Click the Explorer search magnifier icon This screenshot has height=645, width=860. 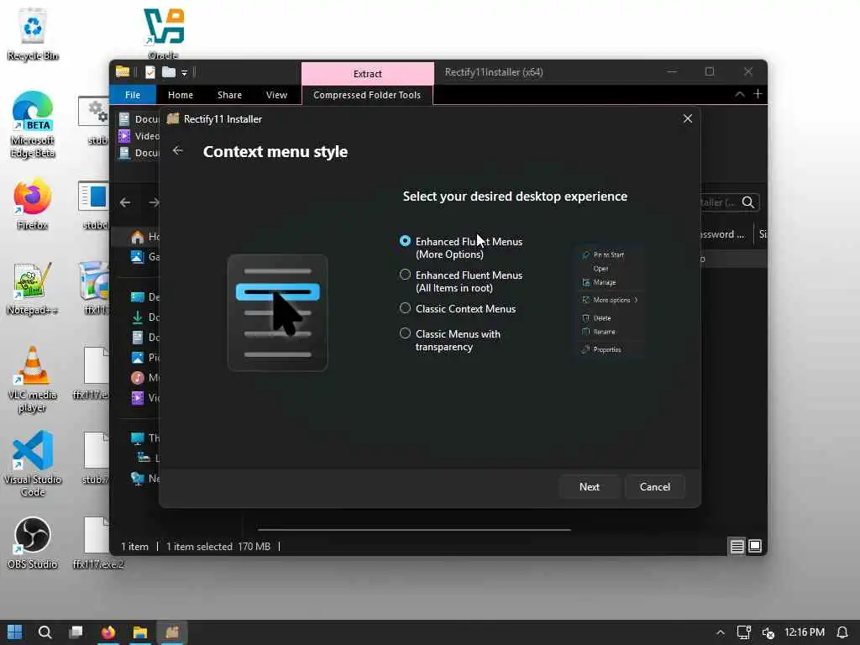[x=747, y=202]
